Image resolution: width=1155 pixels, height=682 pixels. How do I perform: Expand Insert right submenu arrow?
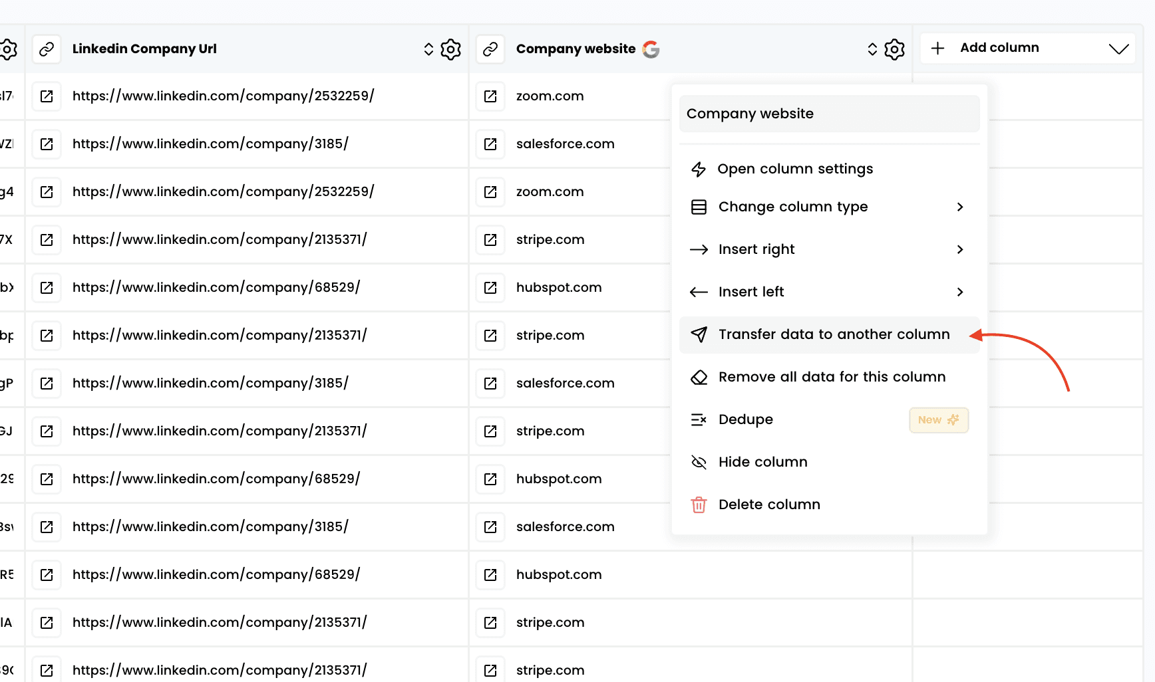point(960,249)
